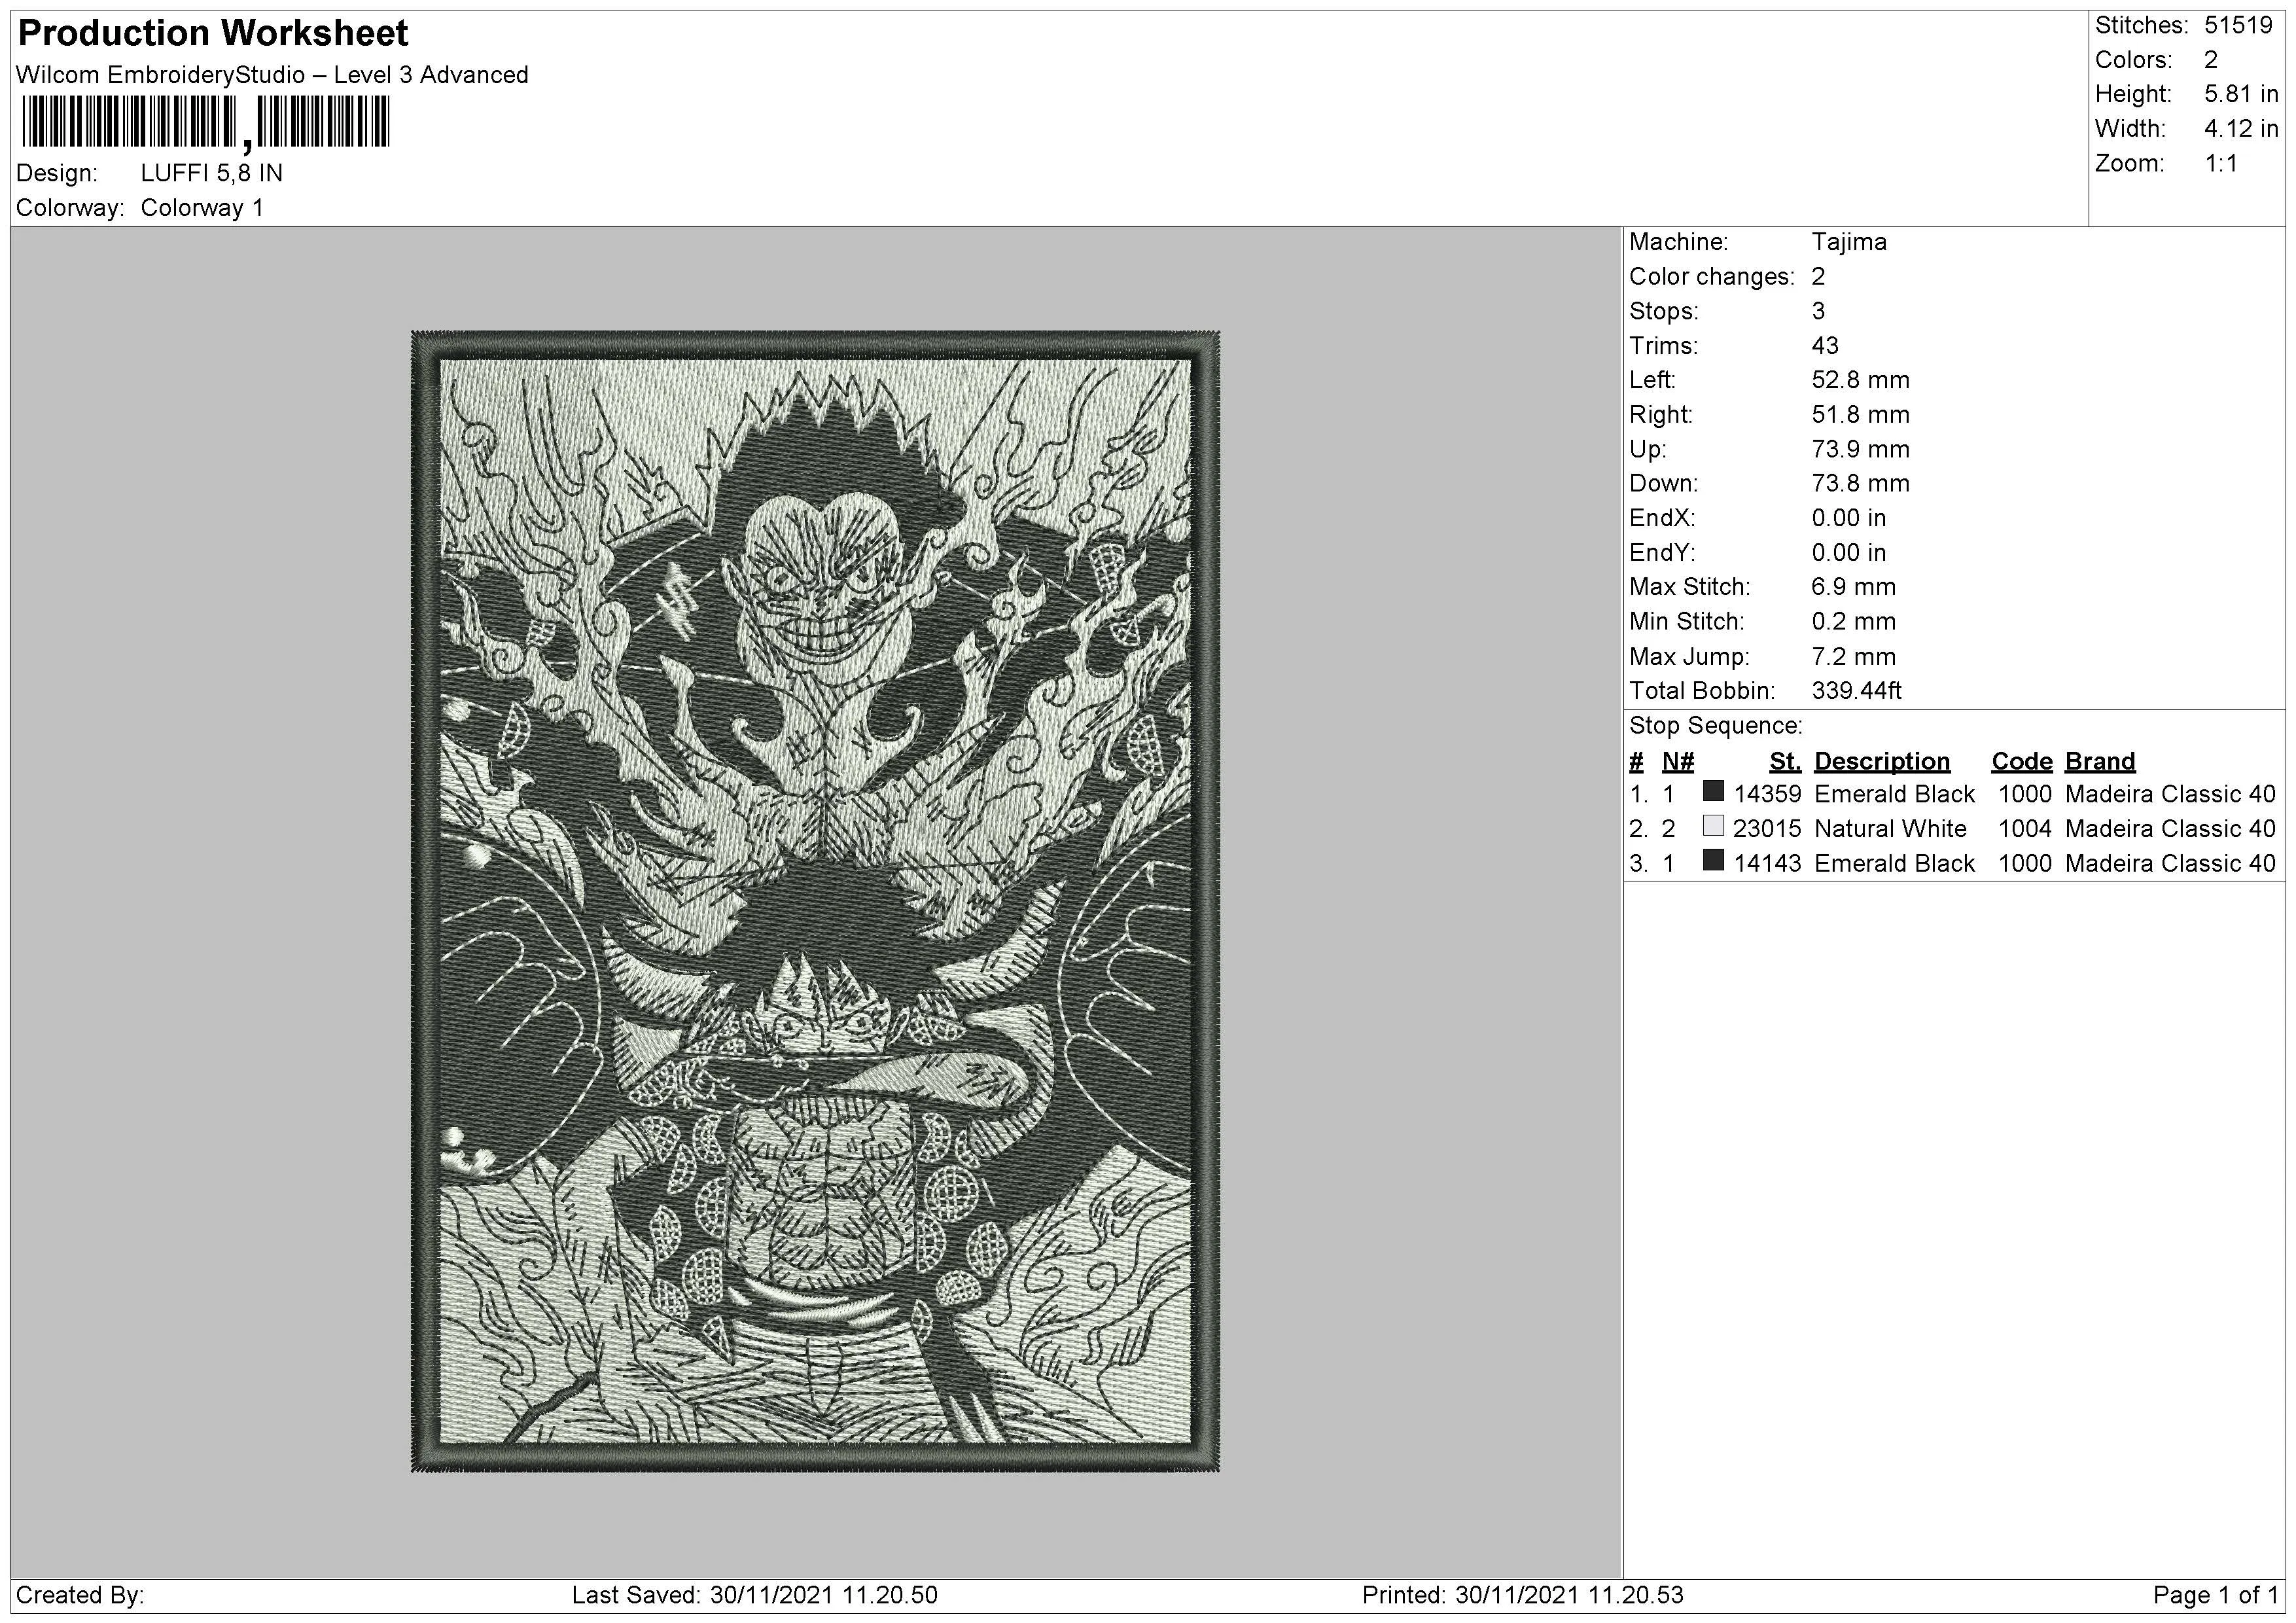Viewport: 2296px width, 1623px height.
Task: Click the Max Stitch value 6.9 mm
Action: click(1853, 587)
